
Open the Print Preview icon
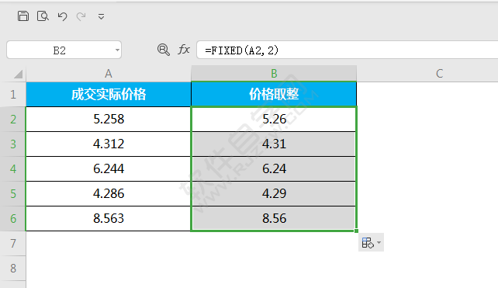43,16
